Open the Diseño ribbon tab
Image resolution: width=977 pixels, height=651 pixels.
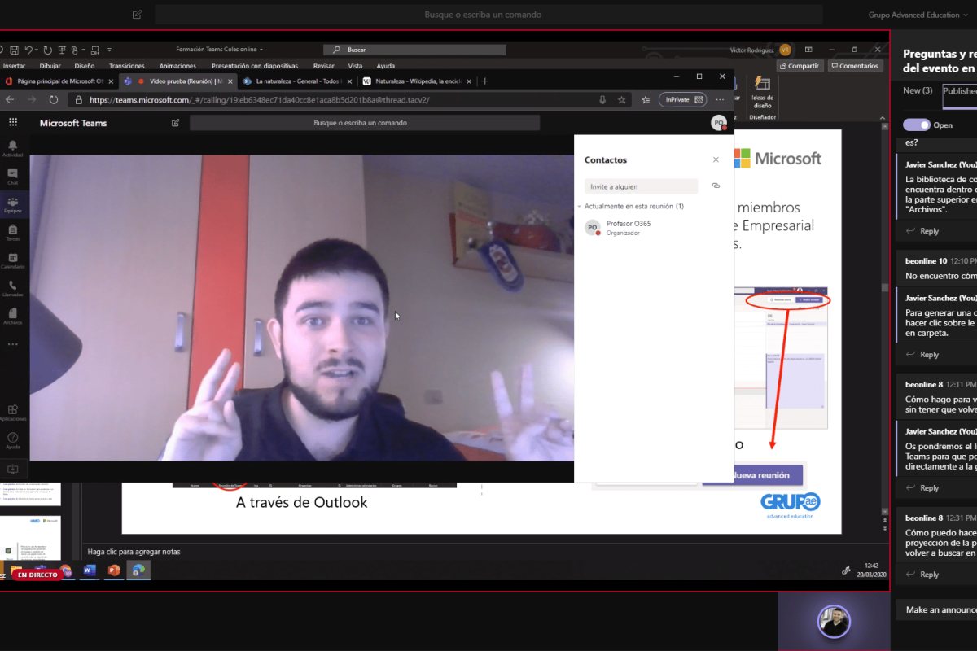pos(85,66)
